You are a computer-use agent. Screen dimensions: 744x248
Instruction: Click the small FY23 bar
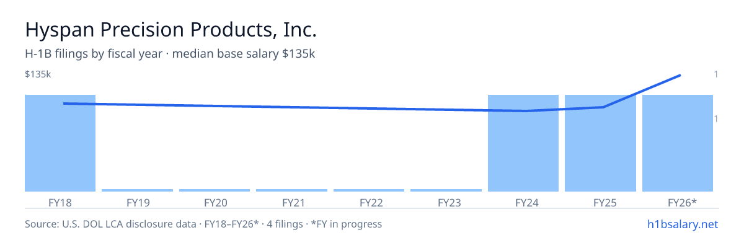(x=446, y=190)
